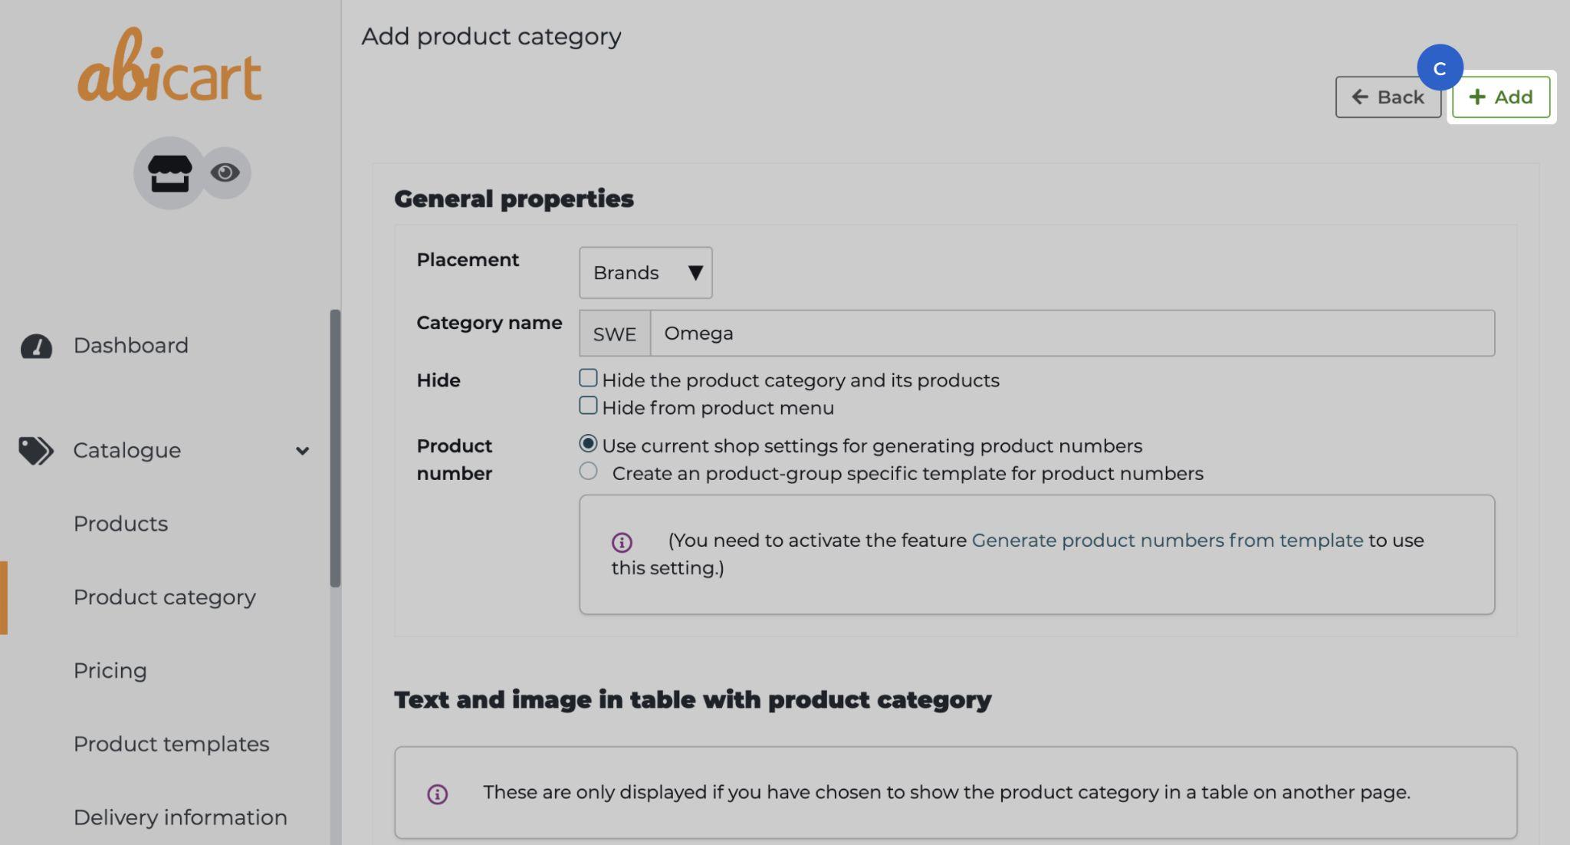Check Hide from product menu
1570x845 pixels.
[588, 406]
